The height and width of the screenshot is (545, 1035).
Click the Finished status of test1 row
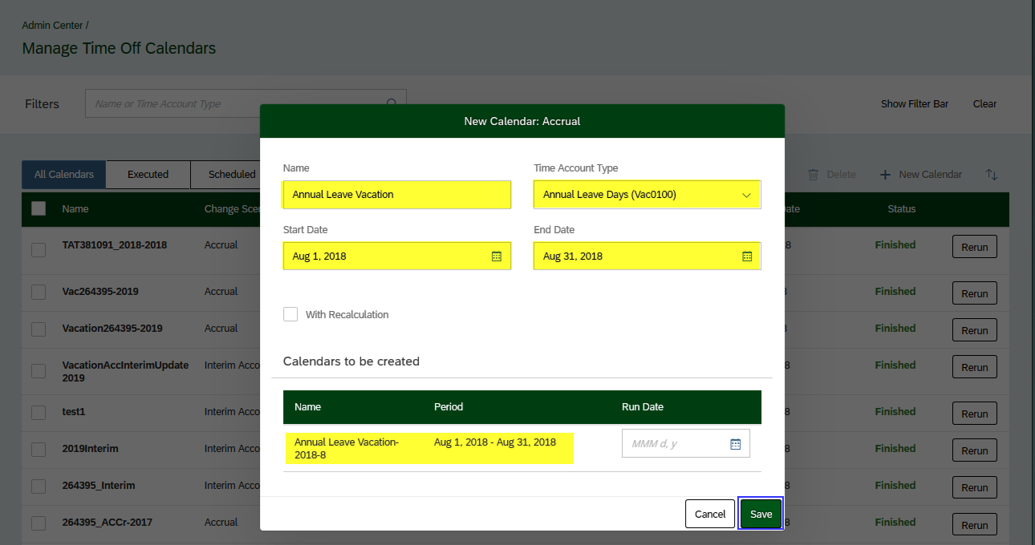895,411
